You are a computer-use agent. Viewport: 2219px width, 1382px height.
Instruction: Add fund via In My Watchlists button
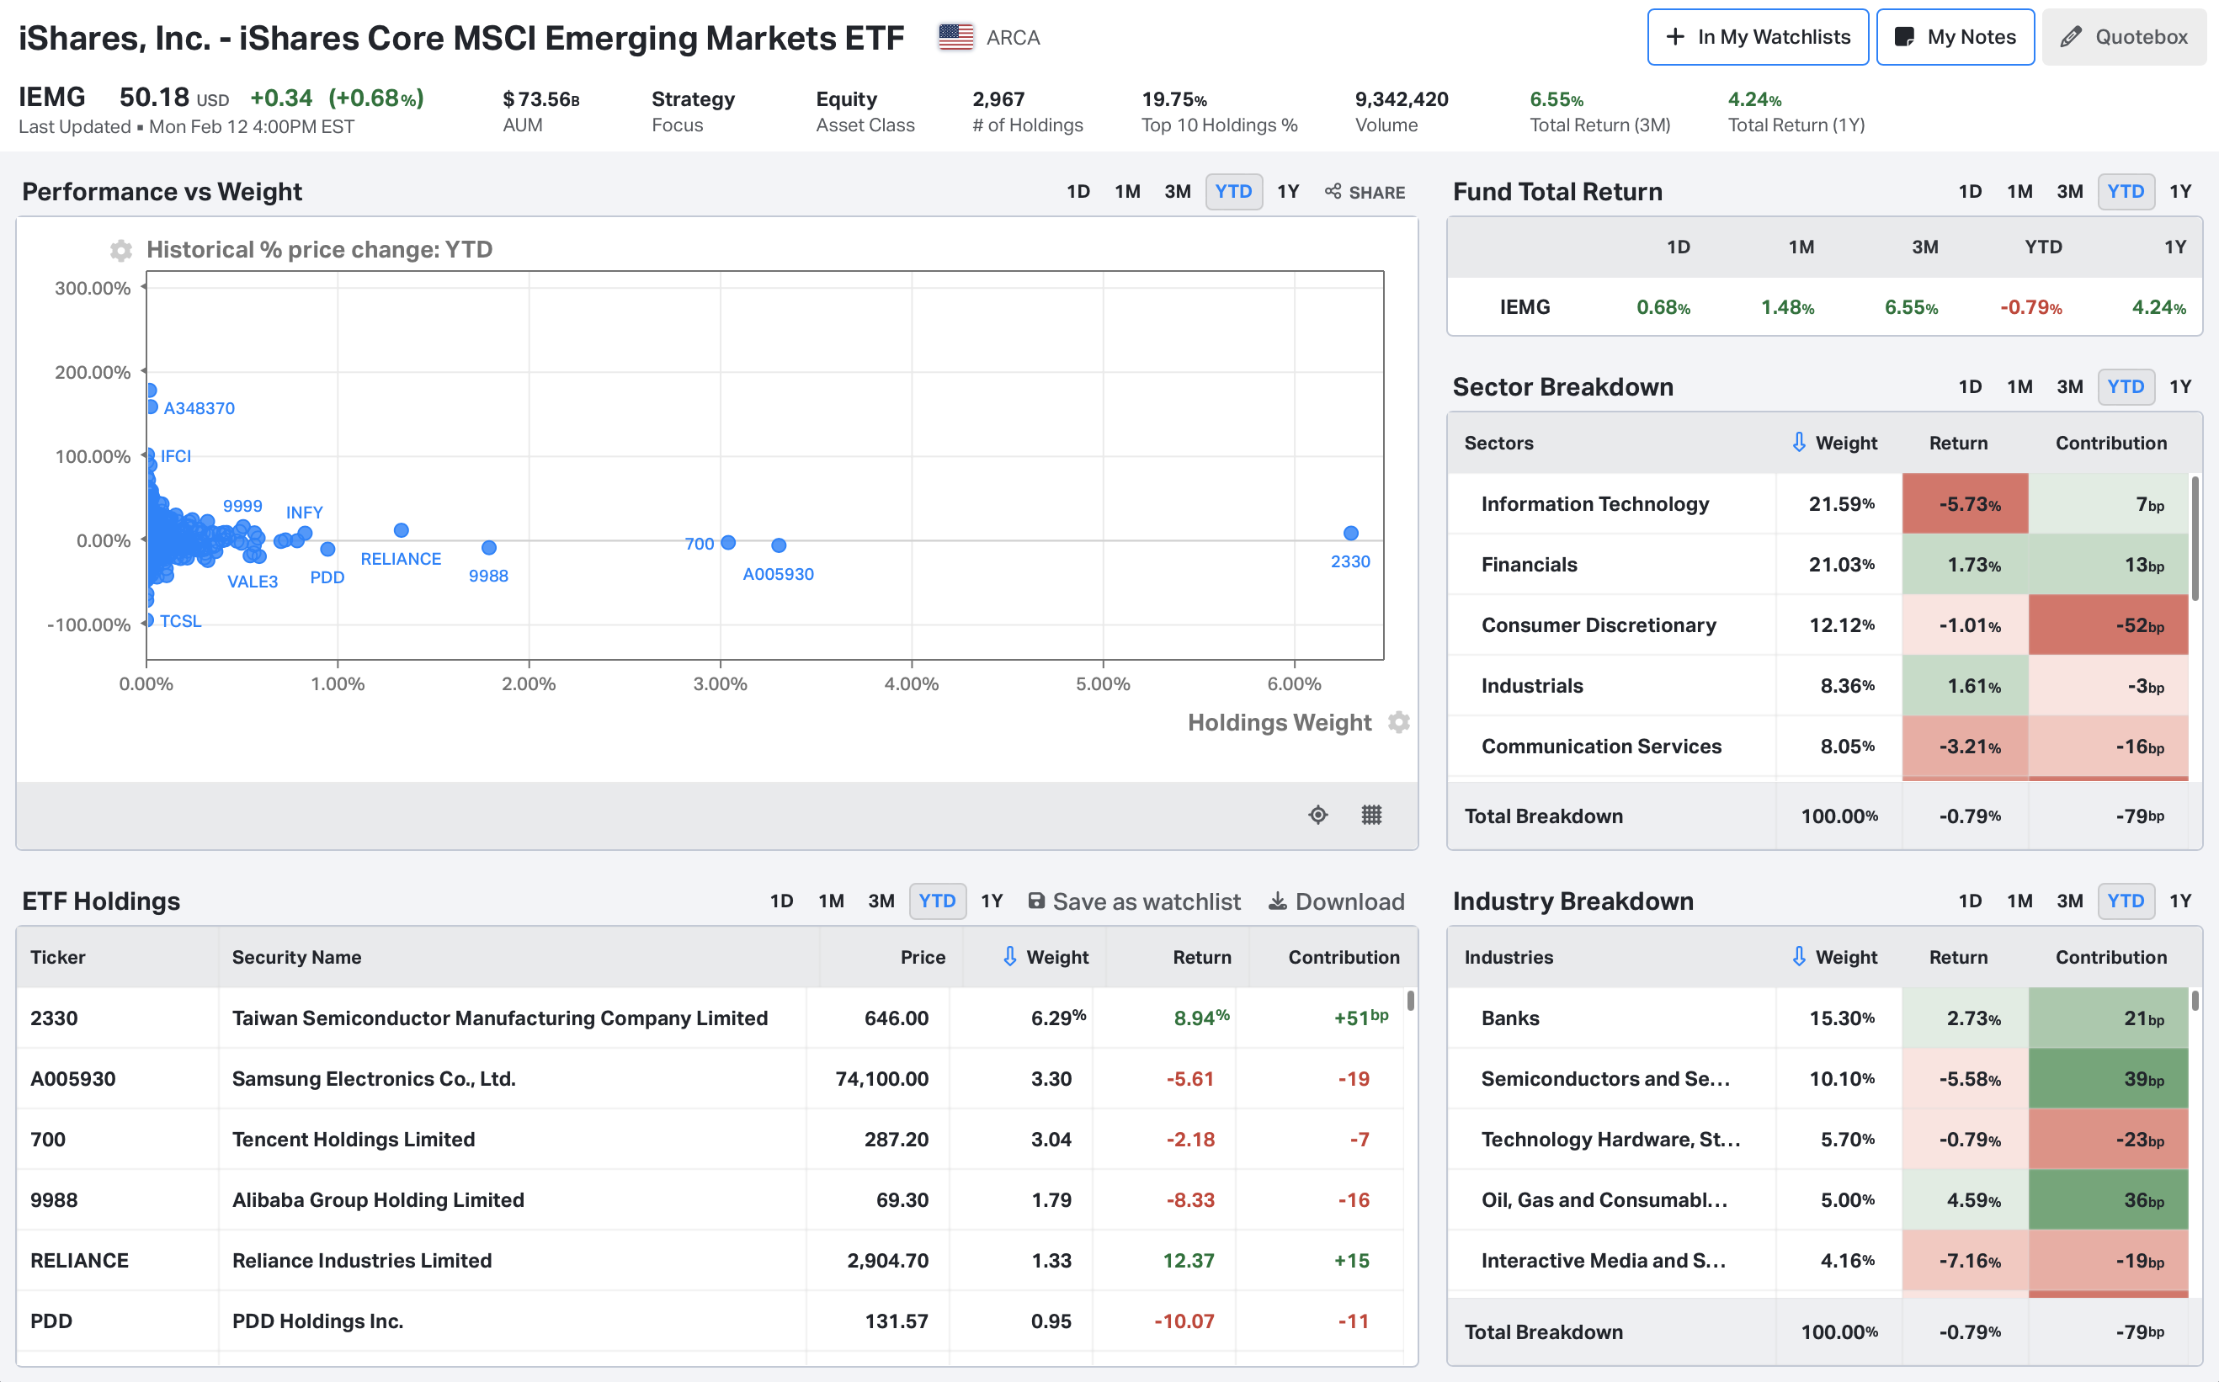tap(1758, 38)
